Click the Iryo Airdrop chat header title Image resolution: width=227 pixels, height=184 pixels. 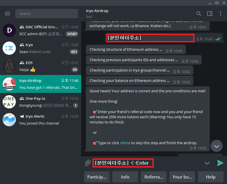click(x=97, y=11)
